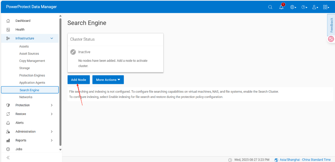Expand the Restore section chevron
This screenshot has height=162, width=335.
(52, 114)
